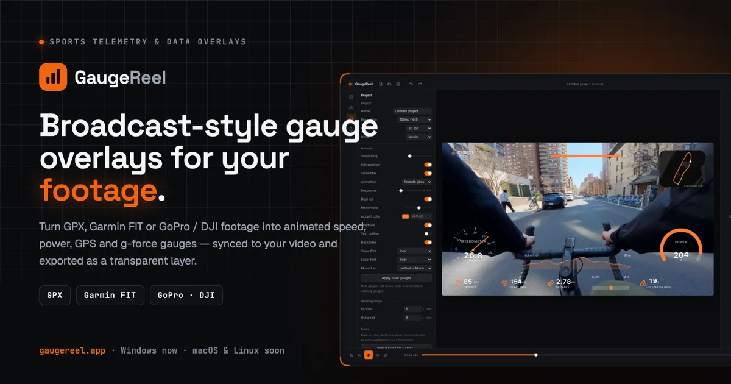Image resolution: width=731 pixels, height=384 pixels.
Task: Toggle the Digit roll switch
Action: (x=428, y=199)
